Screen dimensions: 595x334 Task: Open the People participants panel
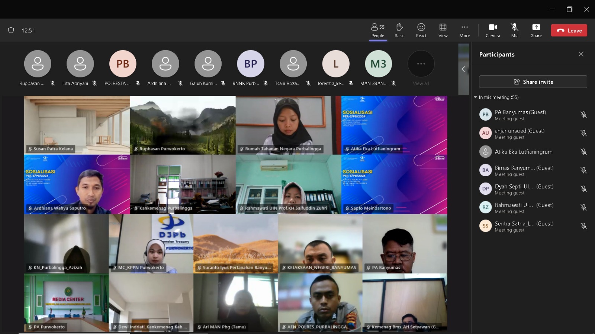(x=377, y=30)
